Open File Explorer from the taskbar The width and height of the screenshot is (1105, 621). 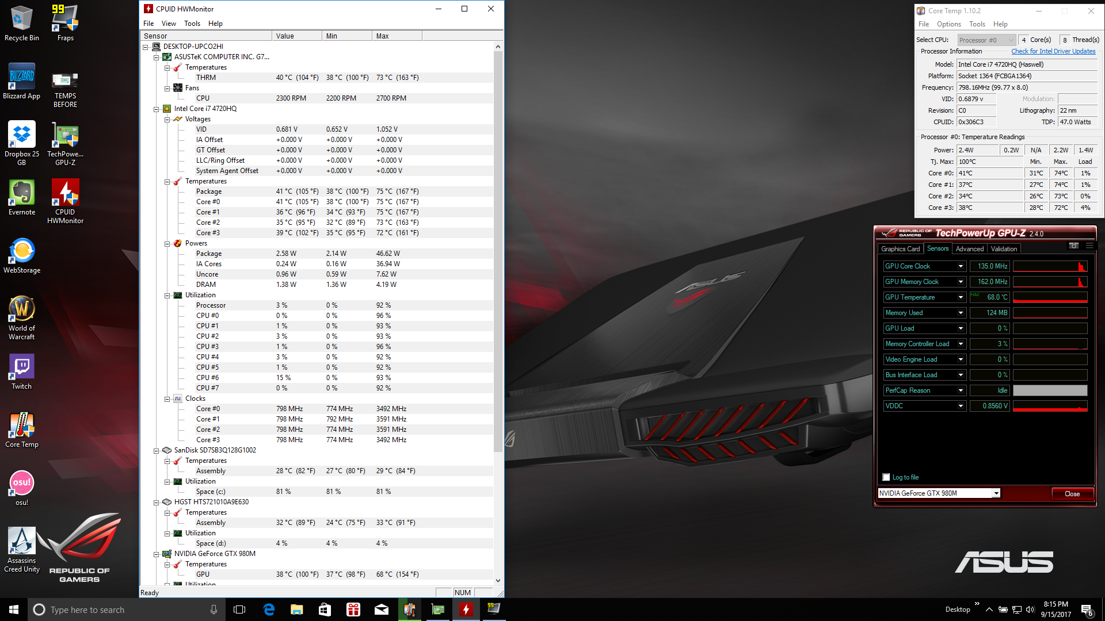coord(297,609)
